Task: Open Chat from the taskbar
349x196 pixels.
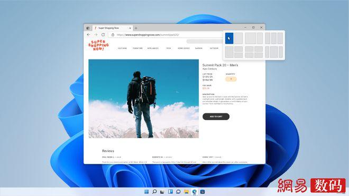Action: (x=178, y=192)
